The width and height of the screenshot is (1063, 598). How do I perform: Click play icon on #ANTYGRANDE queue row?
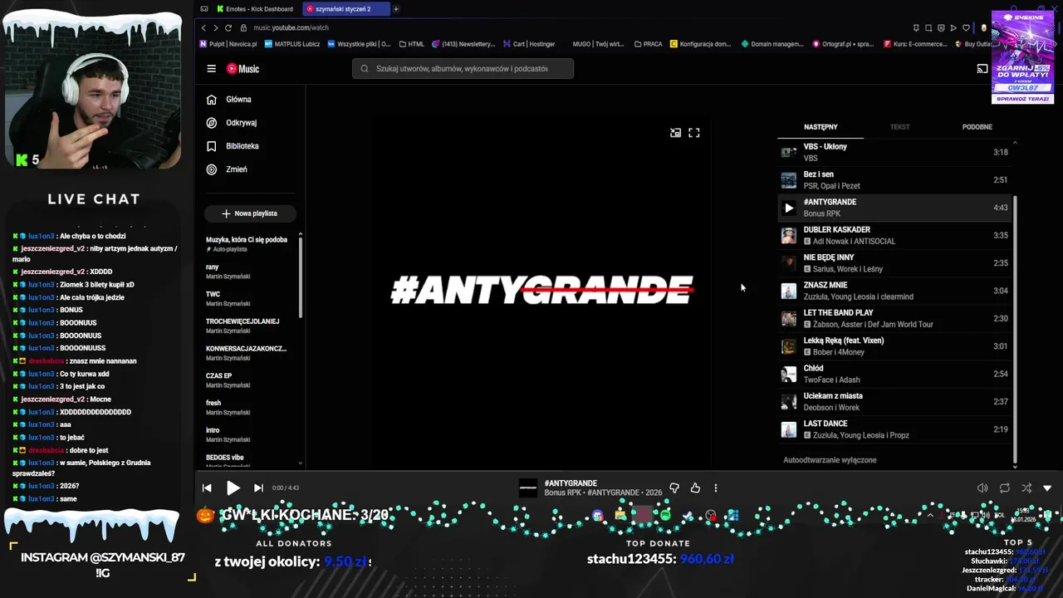pyautogui.click(x=789, y=208)
